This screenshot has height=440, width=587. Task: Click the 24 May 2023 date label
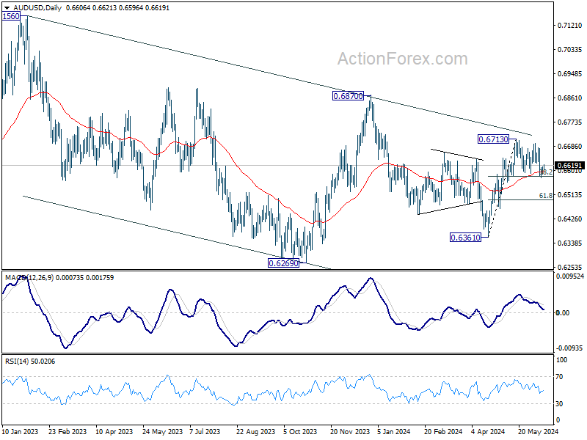162,431
